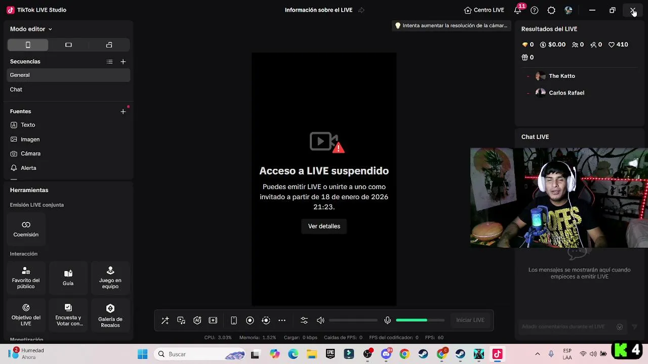
Task: Open the Coemisión tool
Action: (26, 229)
